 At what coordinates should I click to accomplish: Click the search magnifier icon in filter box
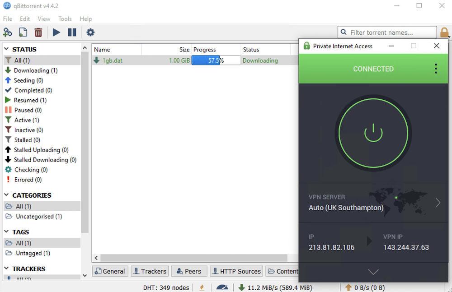(344, 32)
